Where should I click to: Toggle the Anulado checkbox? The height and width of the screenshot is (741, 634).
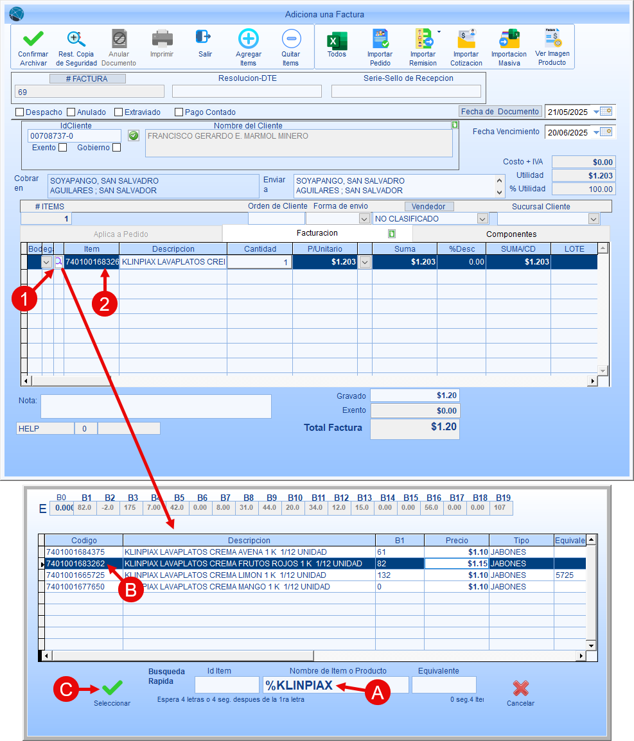click(x=71, y=112)
